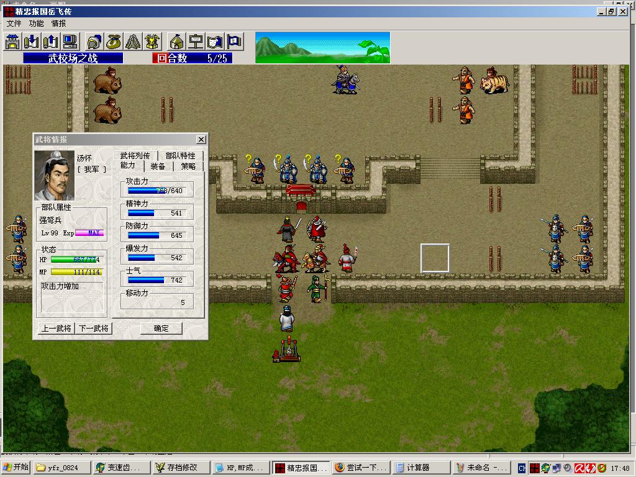Confirm with the 确定 button
This screenshot has width=636, height=477.
click(161, 328)
